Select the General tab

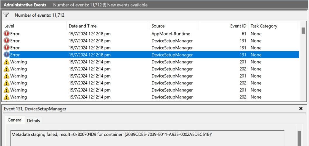click(x=15, y=120)
